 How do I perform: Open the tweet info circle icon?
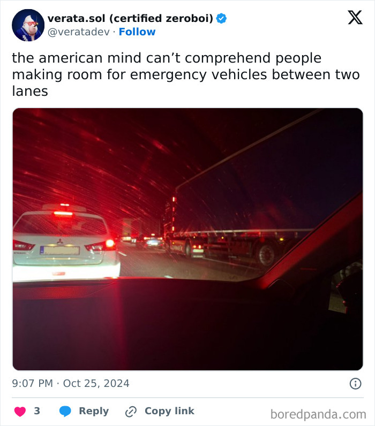click(x=355, y=384)
